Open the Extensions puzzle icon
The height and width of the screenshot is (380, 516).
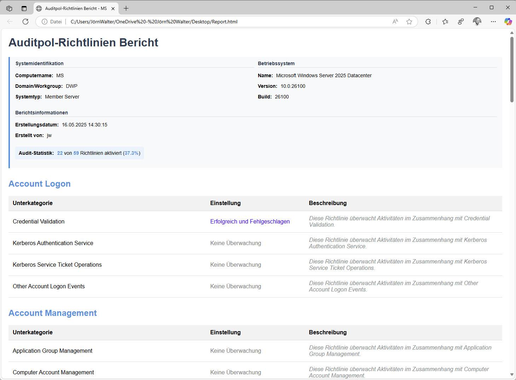(428, 22)
